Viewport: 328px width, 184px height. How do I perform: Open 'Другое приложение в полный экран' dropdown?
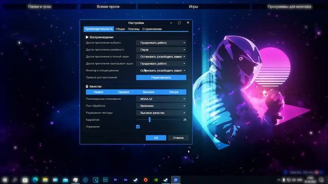coord(161,57)
